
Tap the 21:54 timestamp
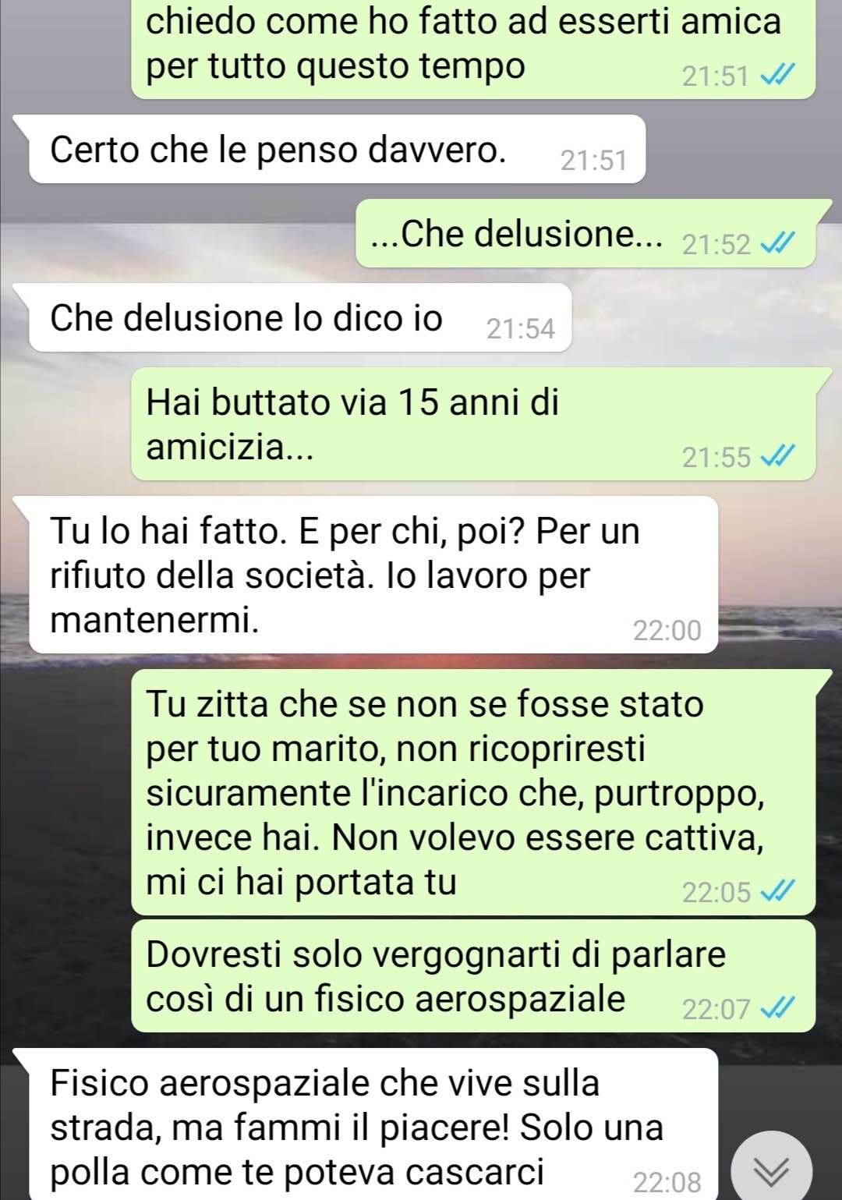[x=521, y=328]
